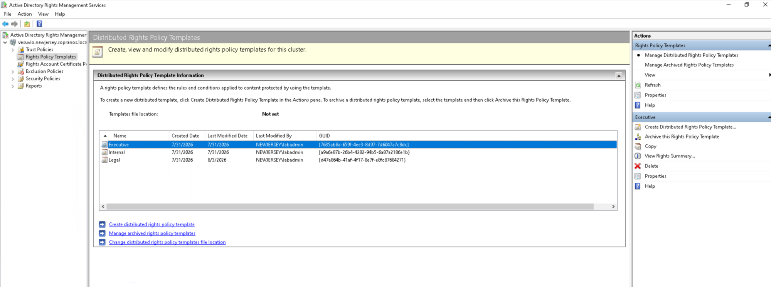Image resolution: width=771 pixels, height=287 pixels.
Task: Click the Exclusion Policies tree icon
Action: pos(21,72)
